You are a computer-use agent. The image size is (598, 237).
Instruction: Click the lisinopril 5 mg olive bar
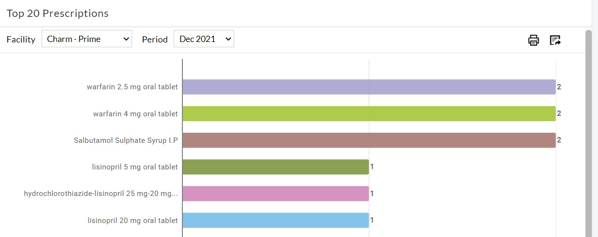tap(275, 167)
